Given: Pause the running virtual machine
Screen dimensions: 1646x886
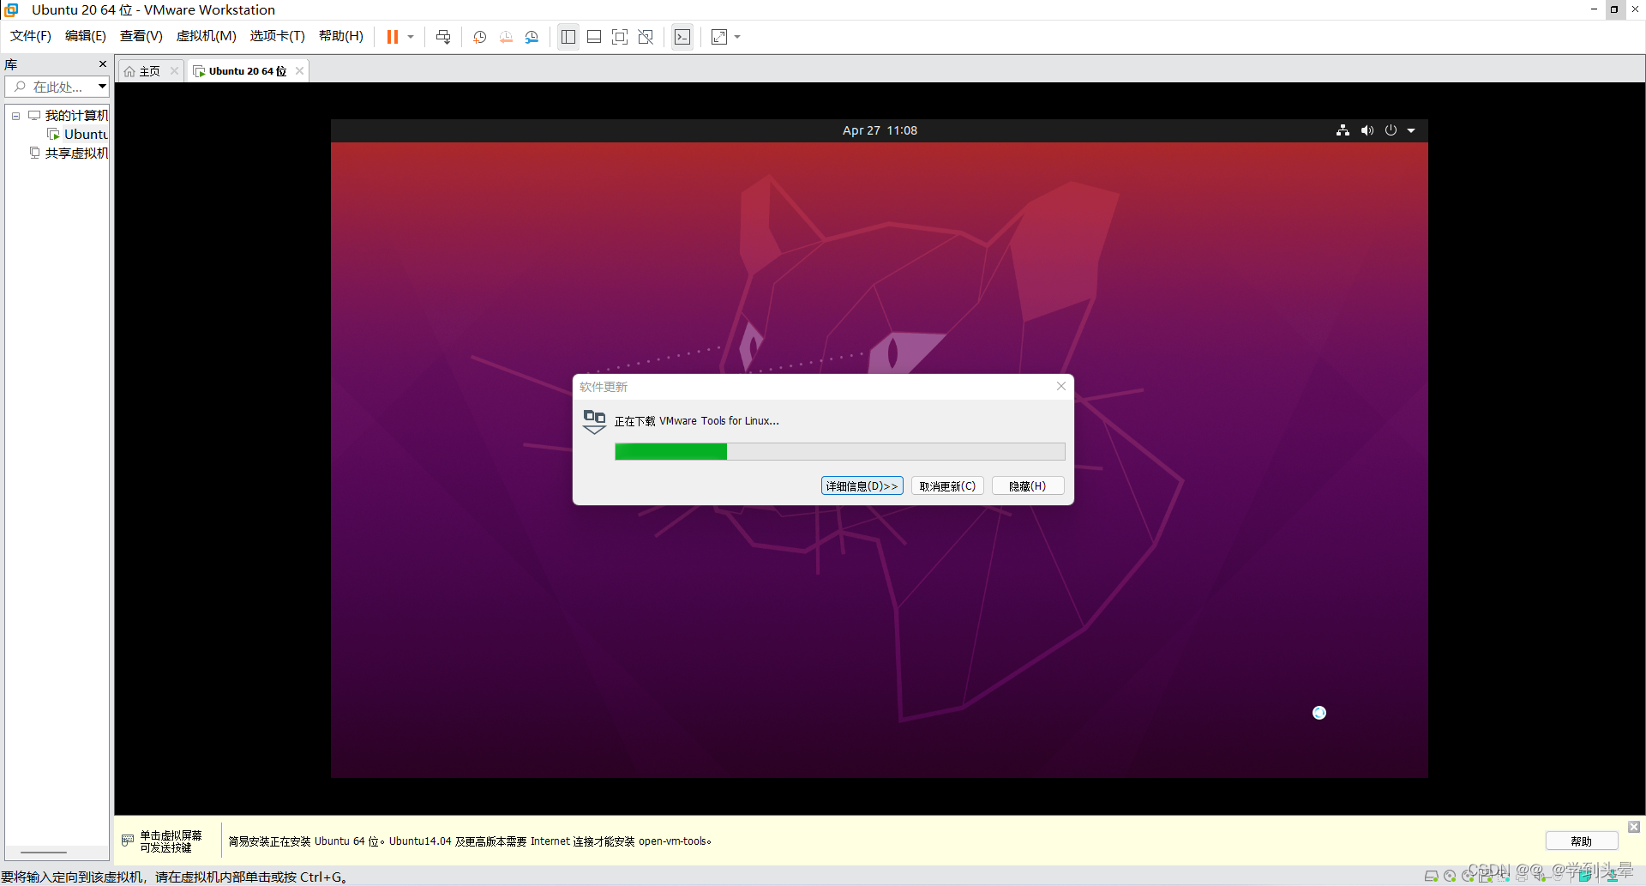Looking at the screenshot, I should click(x=393, y=37).
